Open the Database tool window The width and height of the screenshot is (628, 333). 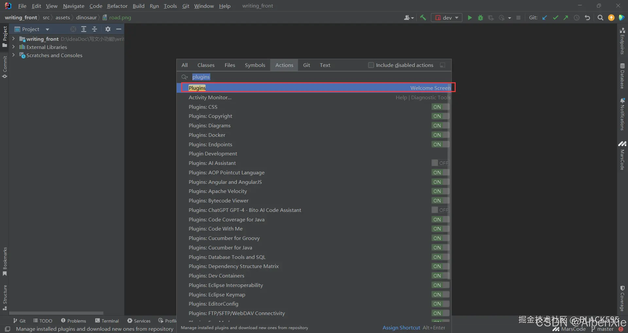coord(622,76)
